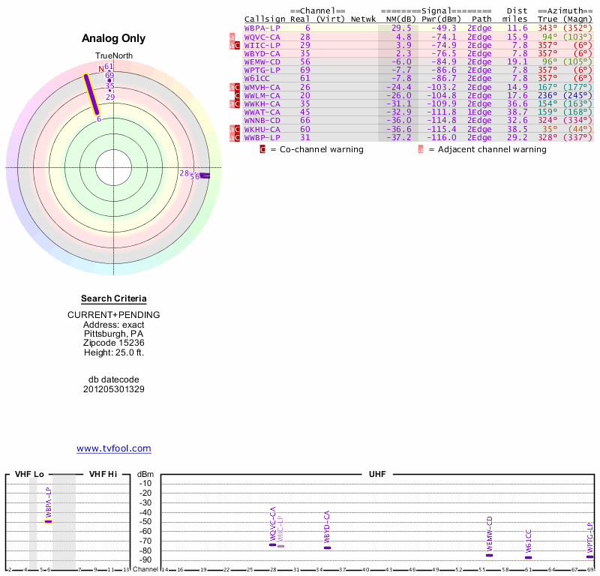Click the adjacent channel warning icon beside WQVC-CA
This screenshot has height=576, width=600.
[x=232, y=36]
